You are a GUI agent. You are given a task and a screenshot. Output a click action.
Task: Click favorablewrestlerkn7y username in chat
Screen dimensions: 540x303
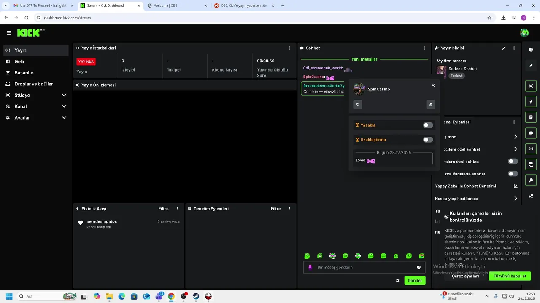pos(324,86)
